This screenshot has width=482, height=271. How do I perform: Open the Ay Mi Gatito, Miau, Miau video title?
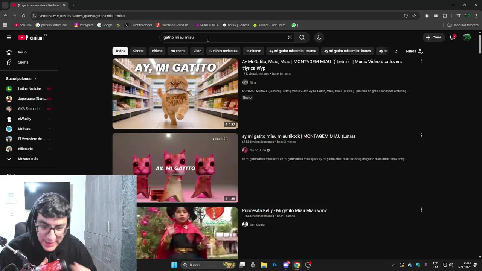[x=322, y=65]
